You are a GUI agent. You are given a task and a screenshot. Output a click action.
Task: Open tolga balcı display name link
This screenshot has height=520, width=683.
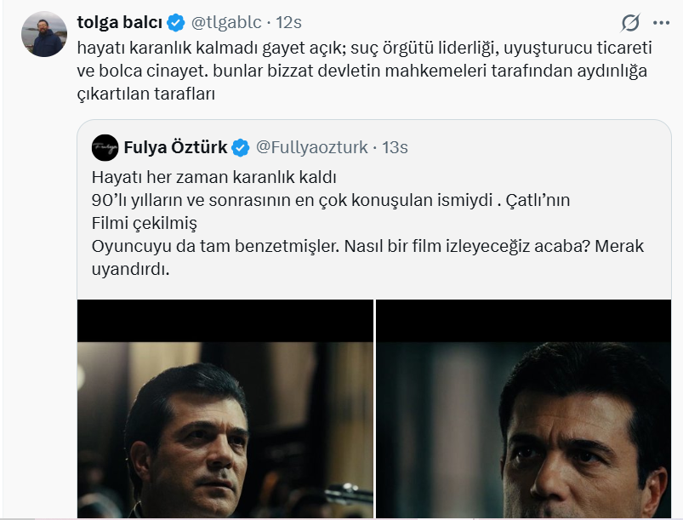click(119, 22)
